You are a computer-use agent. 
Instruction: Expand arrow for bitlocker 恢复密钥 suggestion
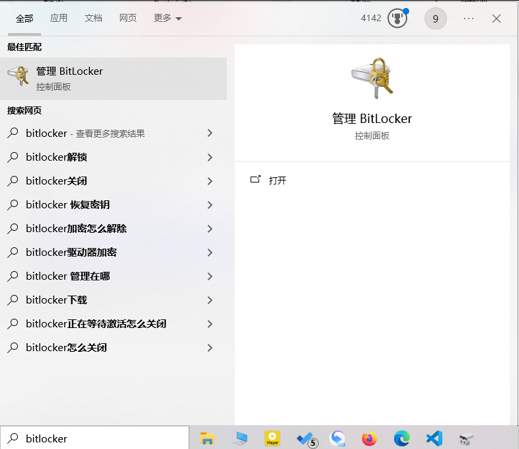[x=210, y=204]
